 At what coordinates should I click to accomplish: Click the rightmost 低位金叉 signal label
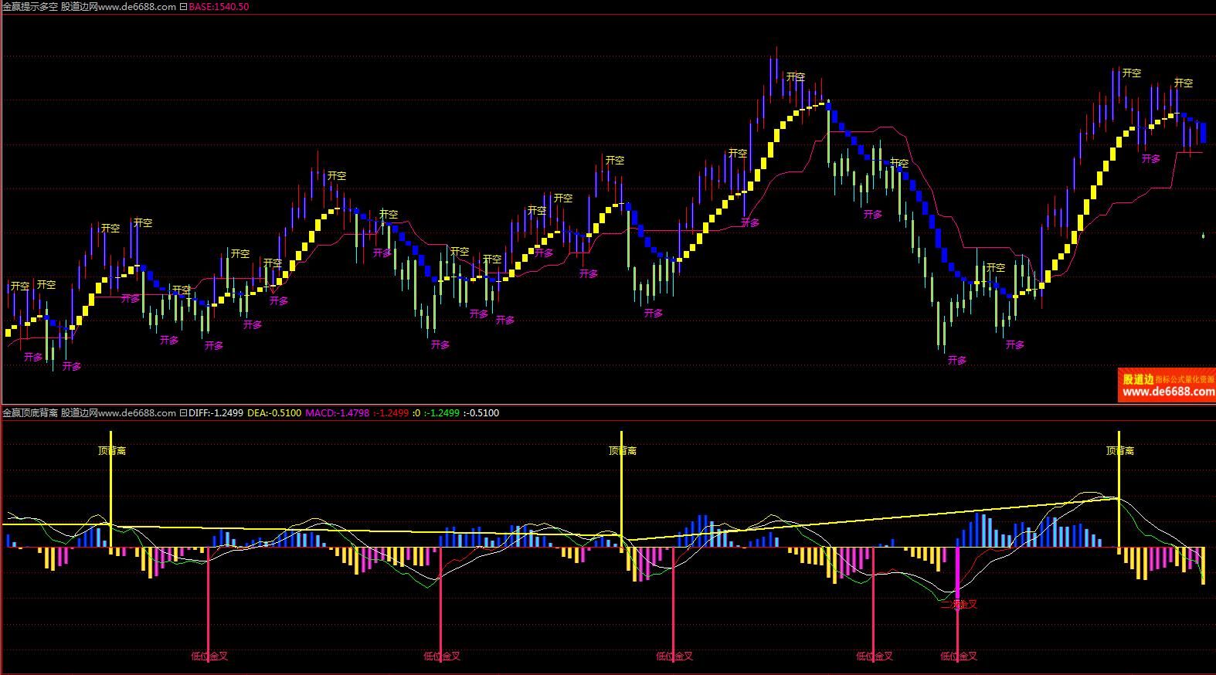tap(959, 656)
